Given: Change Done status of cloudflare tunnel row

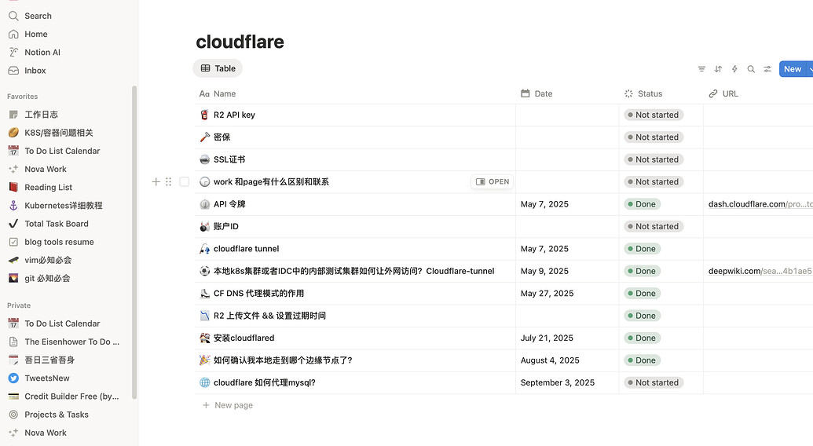Looking at the screenshot, I should click(x=642, y=249).
